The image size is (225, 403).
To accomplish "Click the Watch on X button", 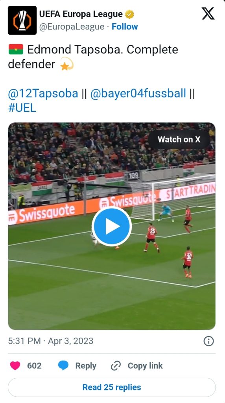I will pos(179,139).
